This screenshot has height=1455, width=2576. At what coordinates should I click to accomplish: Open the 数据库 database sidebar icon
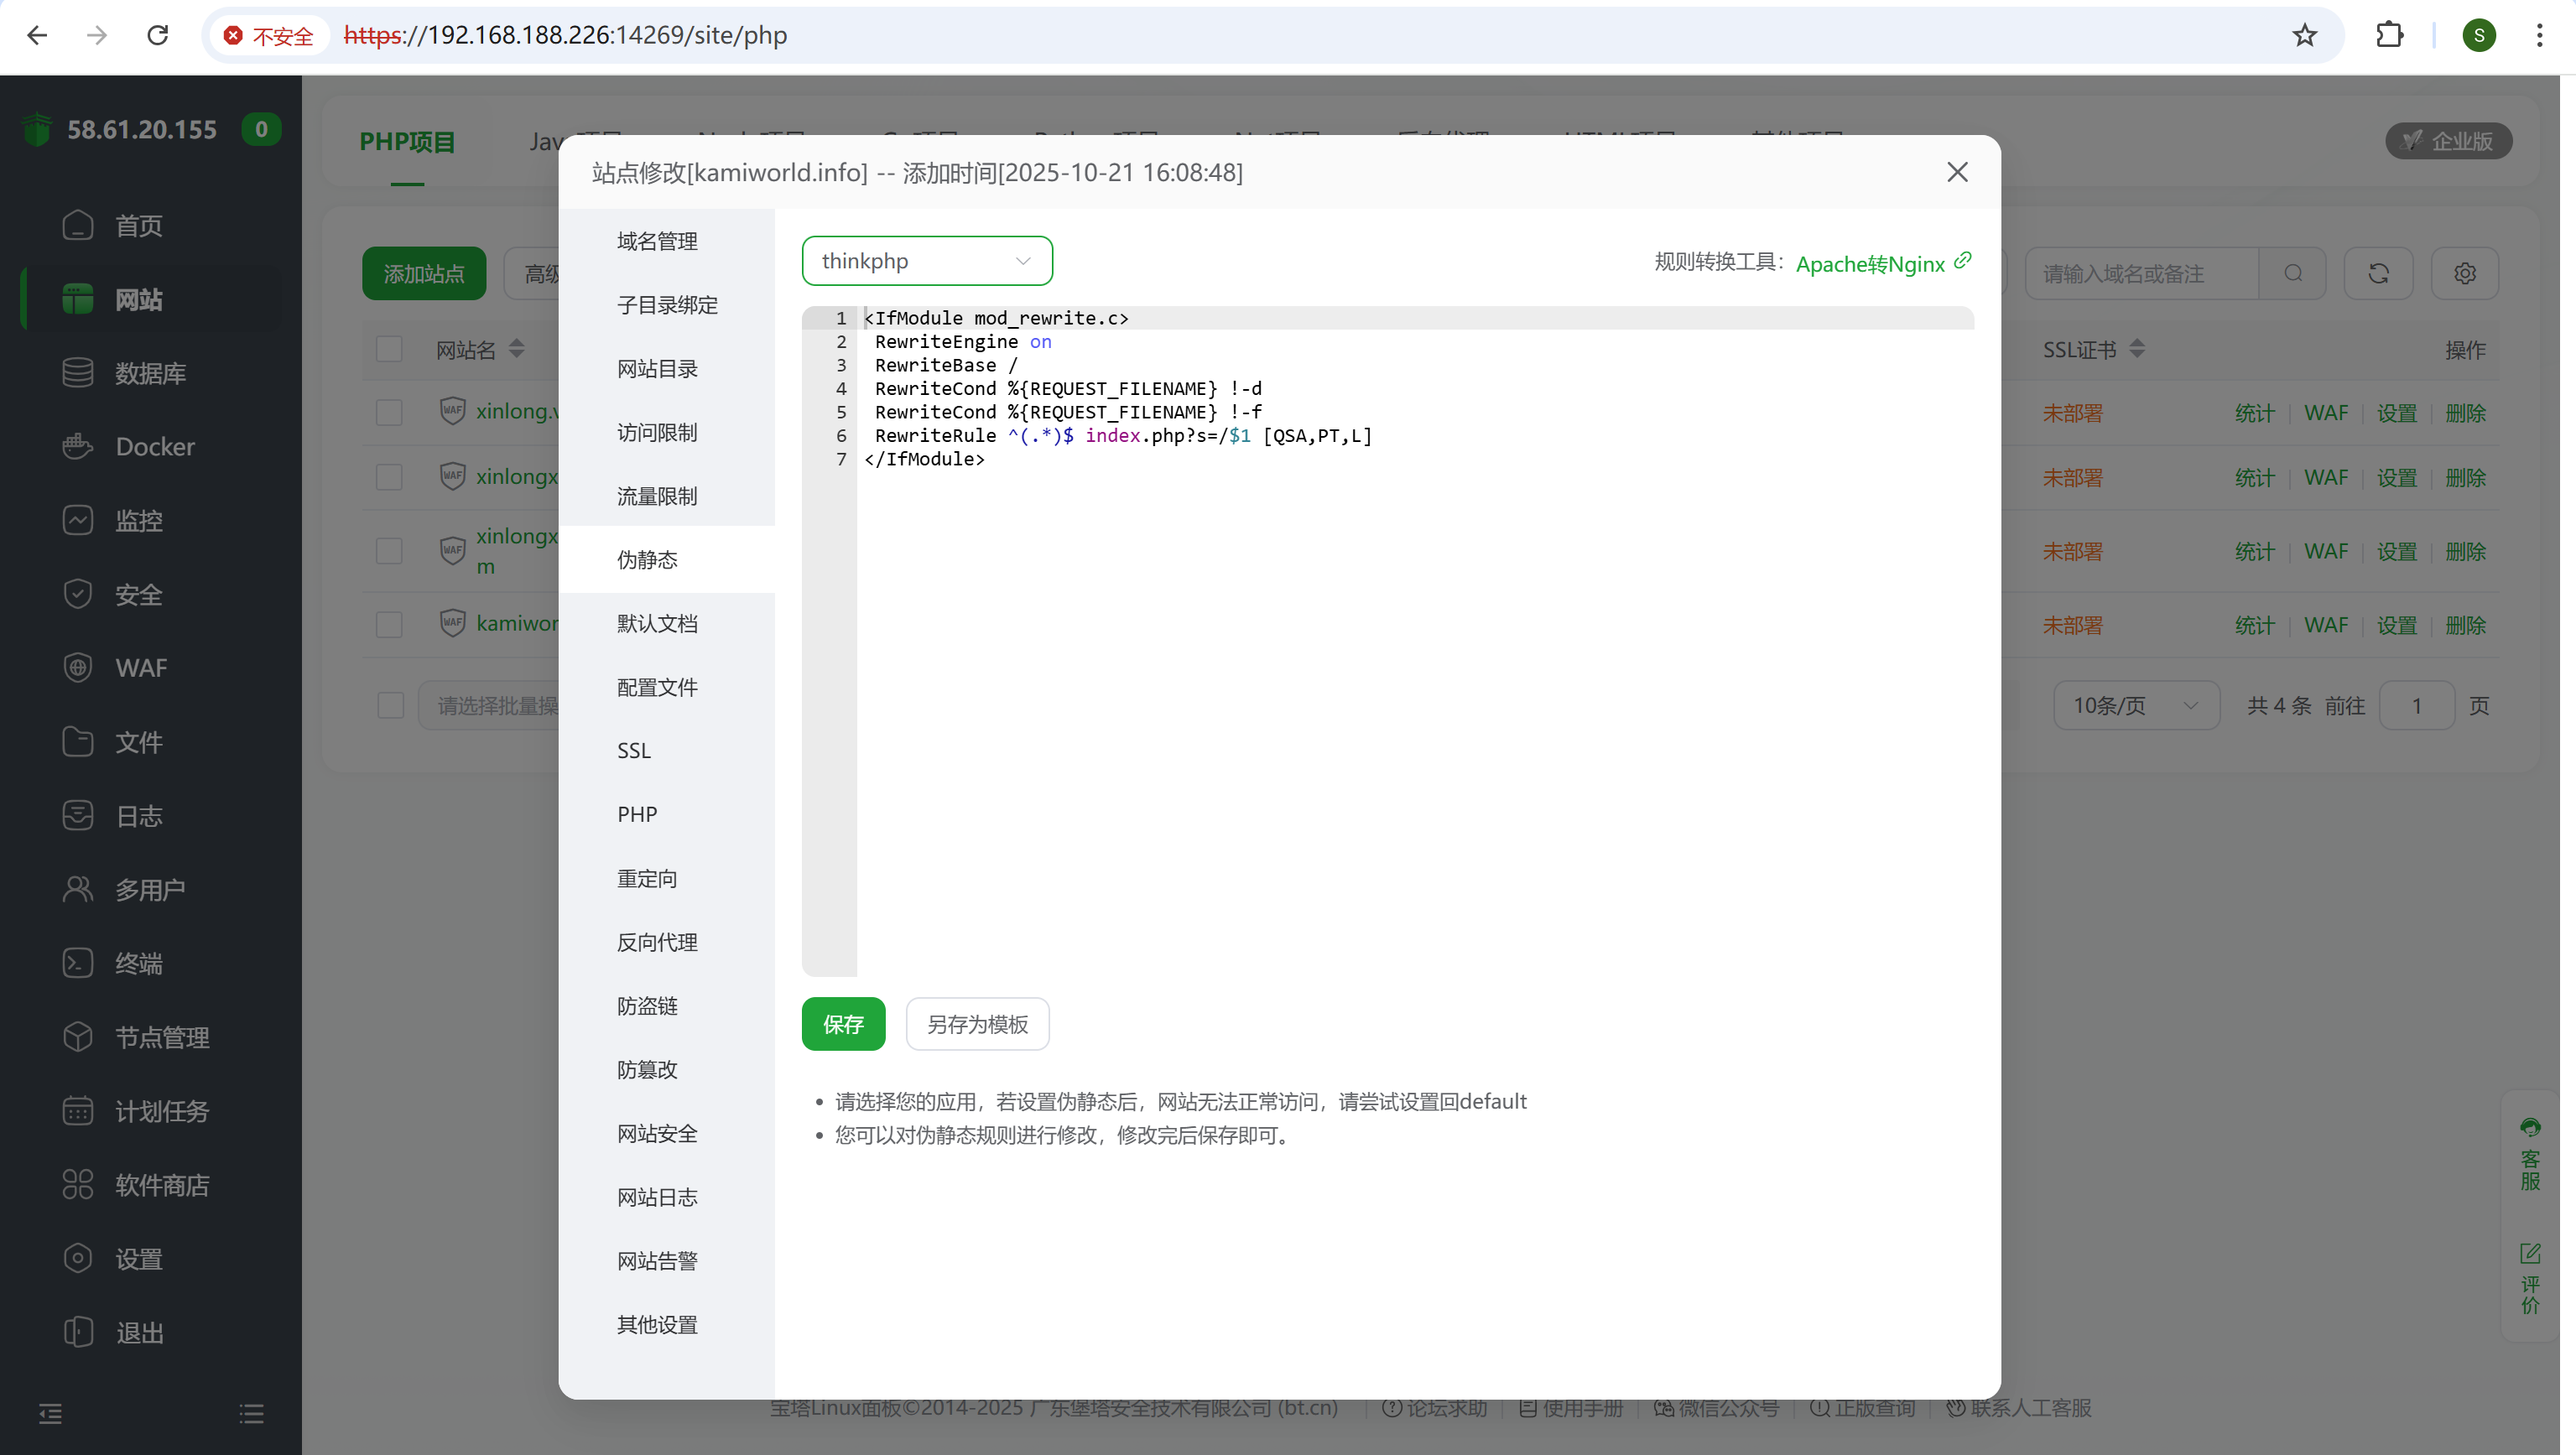77,373
